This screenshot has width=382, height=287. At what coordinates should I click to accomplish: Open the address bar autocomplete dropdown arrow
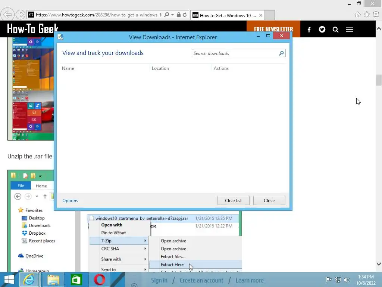tap(172, 15)
